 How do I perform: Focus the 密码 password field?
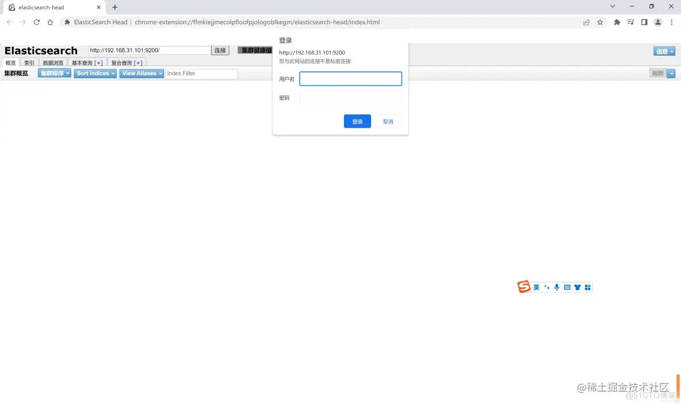[x=350, y=98]
